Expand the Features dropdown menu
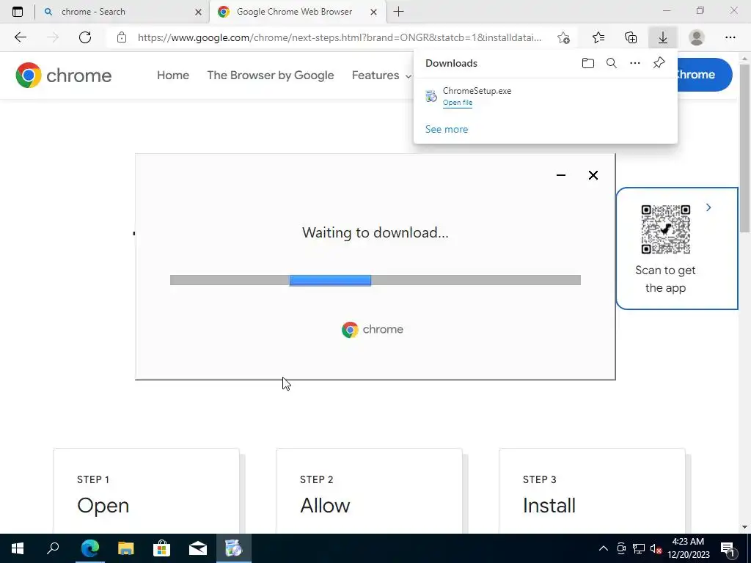The height and width of the screenshot is (563, 751). (381, 76)
